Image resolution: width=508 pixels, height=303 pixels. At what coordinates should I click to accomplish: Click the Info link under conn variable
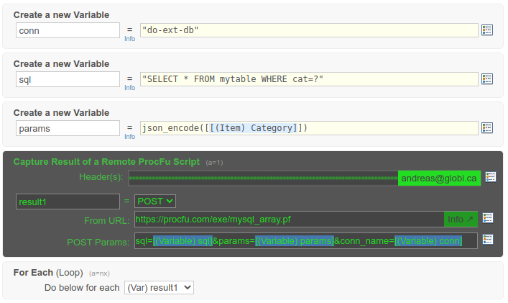tap(129, 39)
